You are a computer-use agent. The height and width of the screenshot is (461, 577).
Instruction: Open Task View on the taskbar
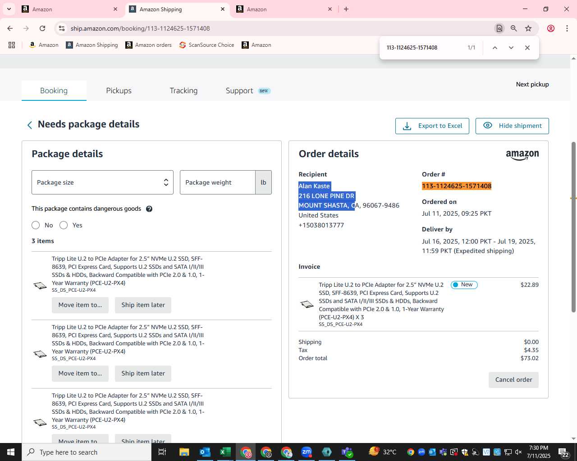[x=162, y=452]
